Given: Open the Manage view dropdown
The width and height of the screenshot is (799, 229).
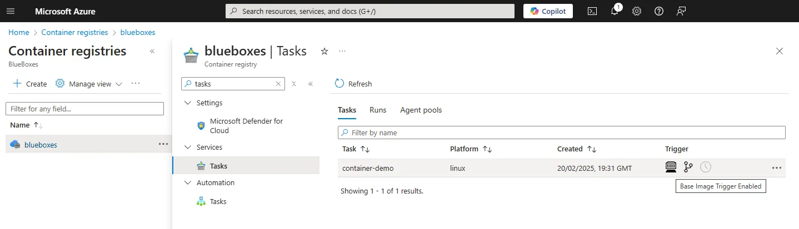Looking at the screenshot, I should pyautogui.click(x=89, y=84).
